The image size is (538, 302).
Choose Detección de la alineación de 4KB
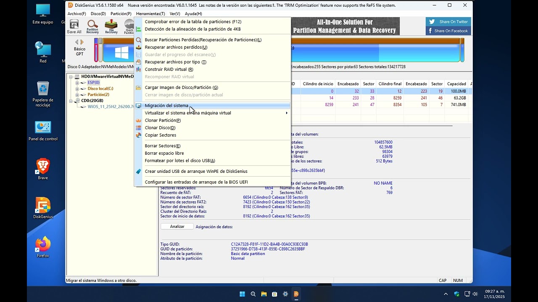(x=212, y=29)
